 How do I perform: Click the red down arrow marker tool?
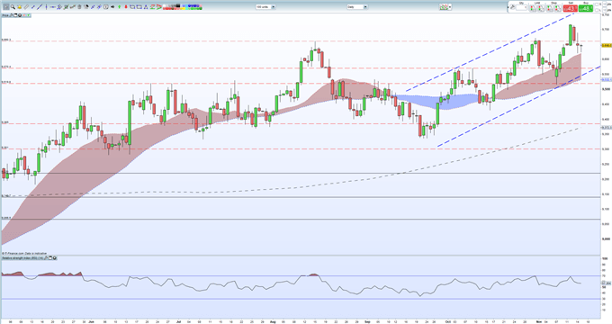tap(126, 6)
